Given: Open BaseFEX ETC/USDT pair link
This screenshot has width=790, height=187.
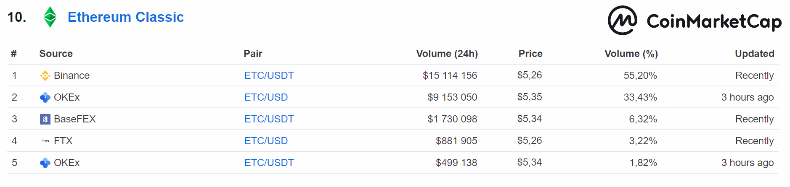Looking at the screenshot, I should 269,119.
